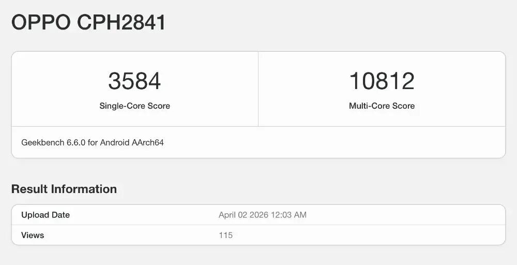Click the CPH2841 model number in title
The image size is (517, 265).
121,23
